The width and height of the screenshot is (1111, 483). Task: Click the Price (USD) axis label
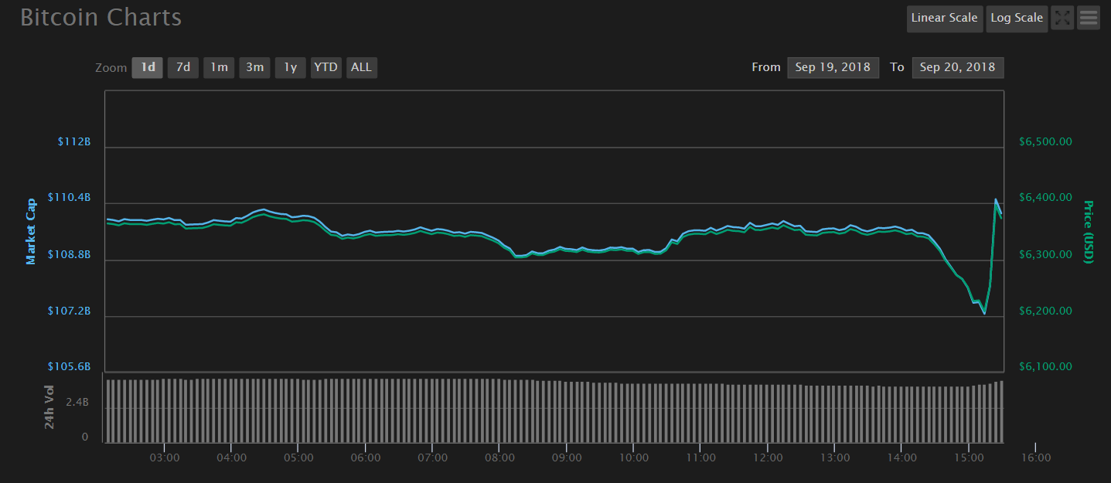[1088, 232]
